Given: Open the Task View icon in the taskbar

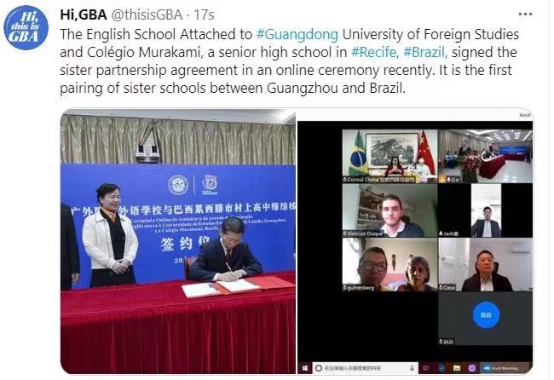Looking at the screenshot, I should point(425,368).
